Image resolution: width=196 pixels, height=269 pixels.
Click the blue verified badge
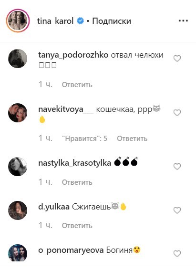(80, 21)
